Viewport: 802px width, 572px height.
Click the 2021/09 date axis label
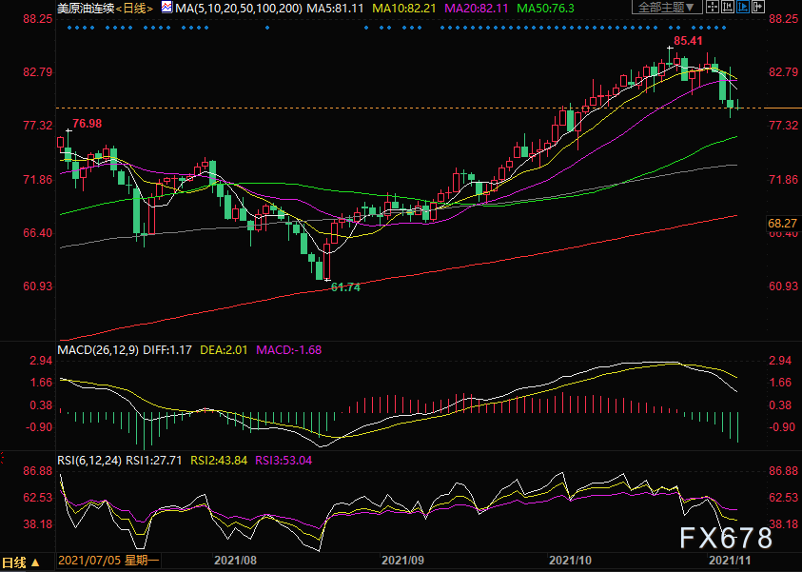coord(403,561)
